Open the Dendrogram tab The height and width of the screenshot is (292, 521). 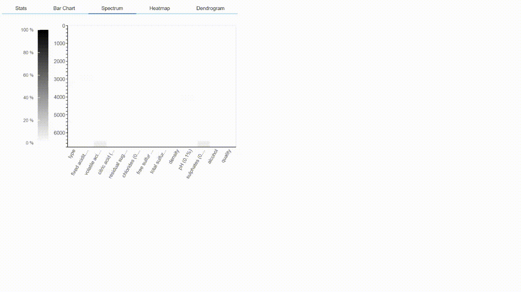pyautogui.click(x=210, y=8)
